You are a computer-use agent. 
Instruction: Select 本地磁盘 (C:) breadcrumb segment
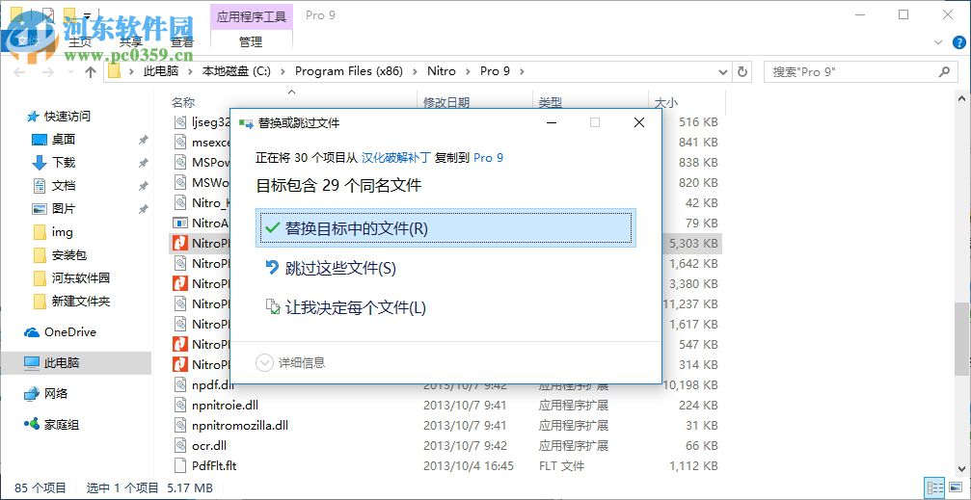(236, 71)
